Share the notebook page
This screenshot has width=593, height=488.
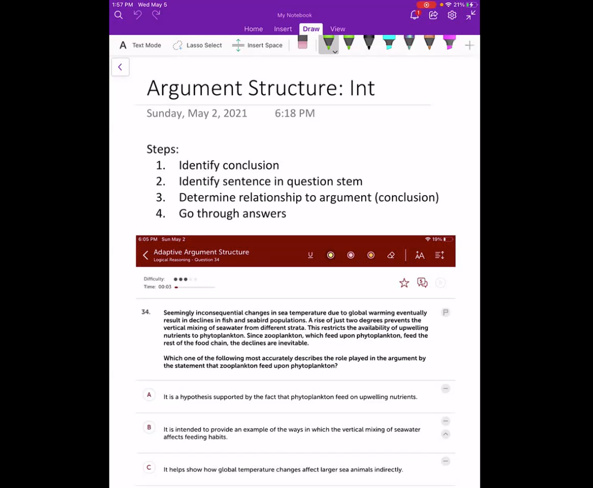click(433, 15)
